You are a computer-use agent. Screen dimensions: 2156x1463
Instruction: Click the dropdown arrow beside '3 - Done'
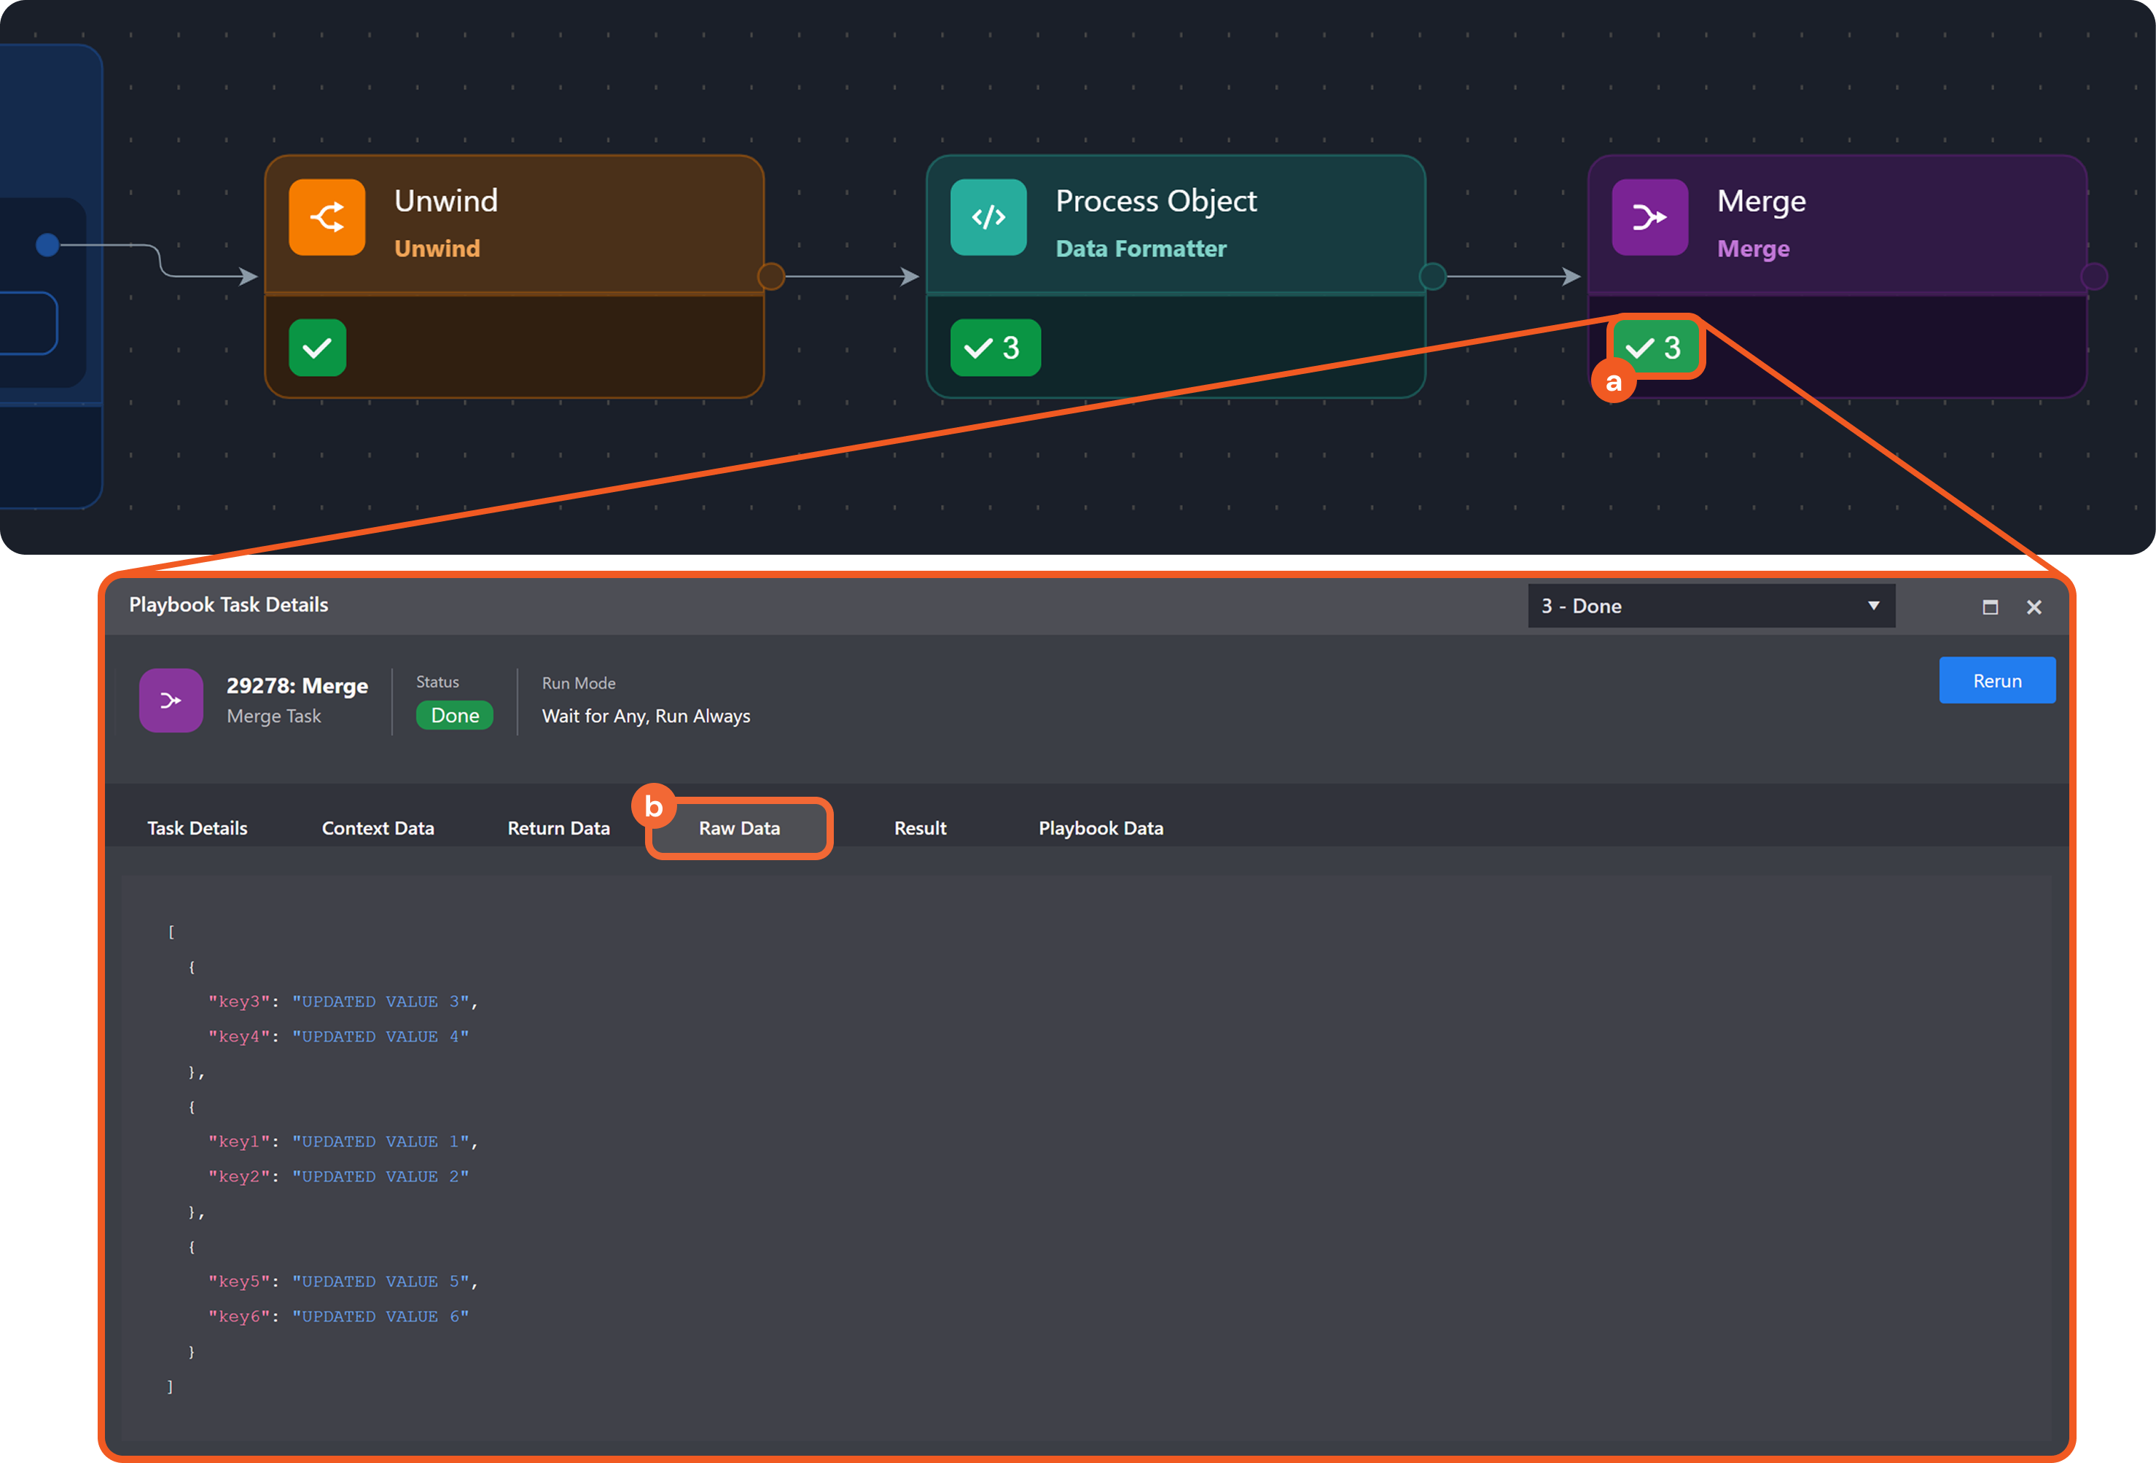click(1873, 606)
